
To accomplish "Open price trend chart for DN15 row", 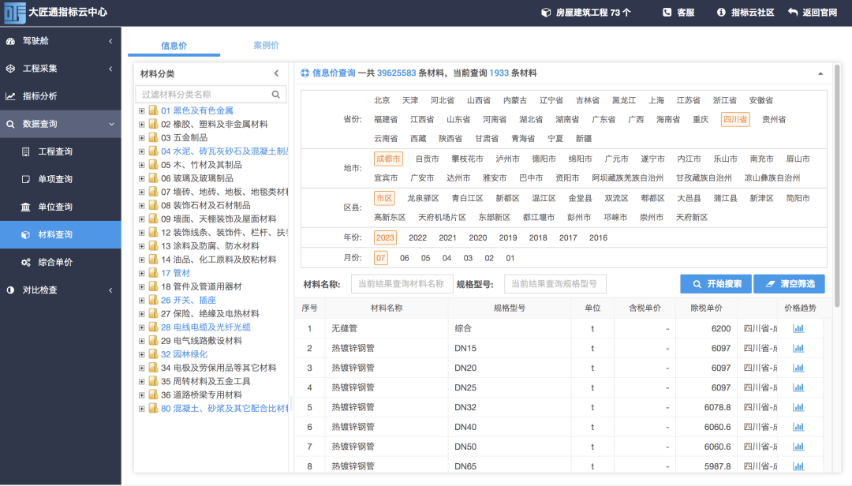I will [798, 348].
